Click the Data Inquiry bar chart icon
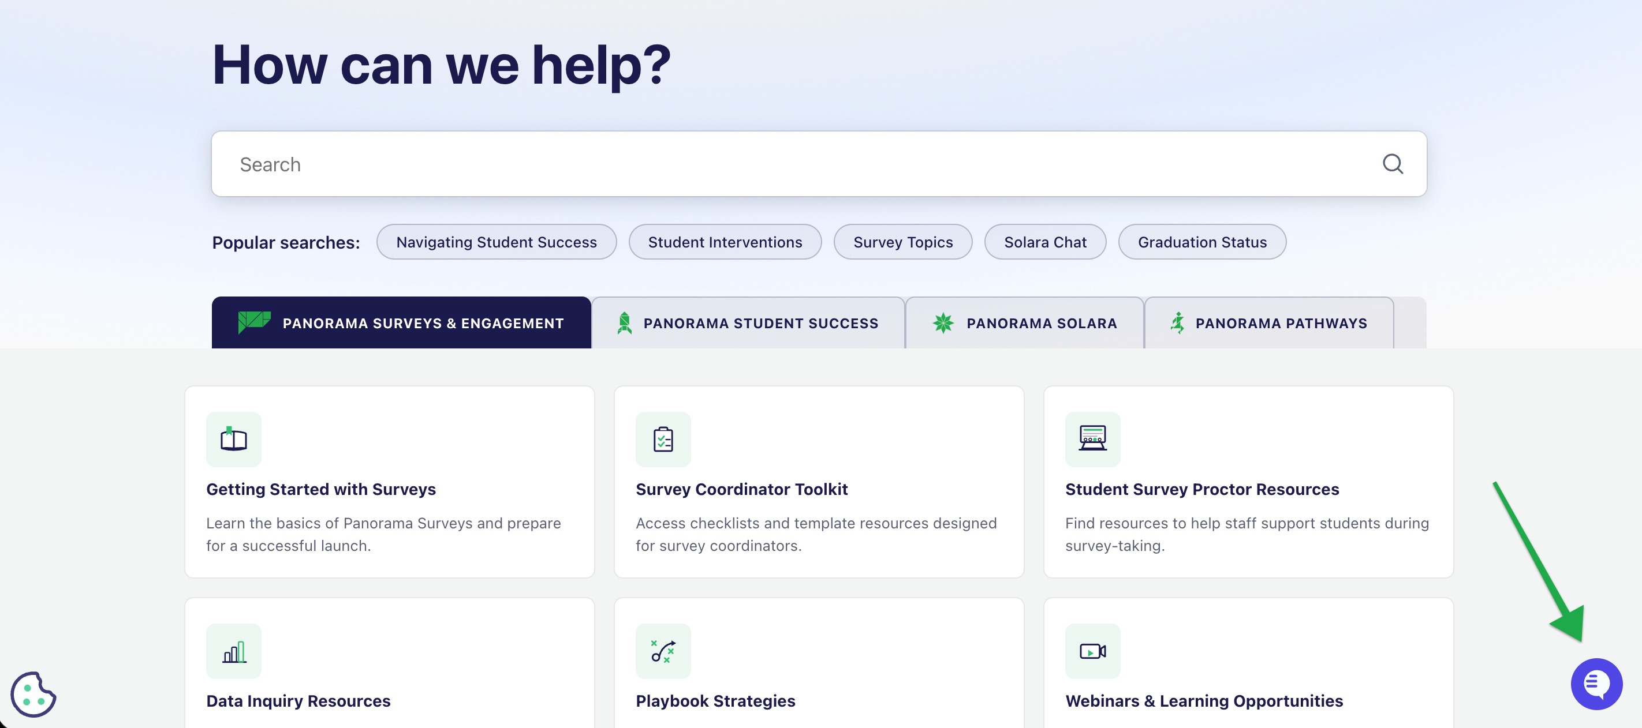Viewport: 1642px width, 728px height. (233, 651)
